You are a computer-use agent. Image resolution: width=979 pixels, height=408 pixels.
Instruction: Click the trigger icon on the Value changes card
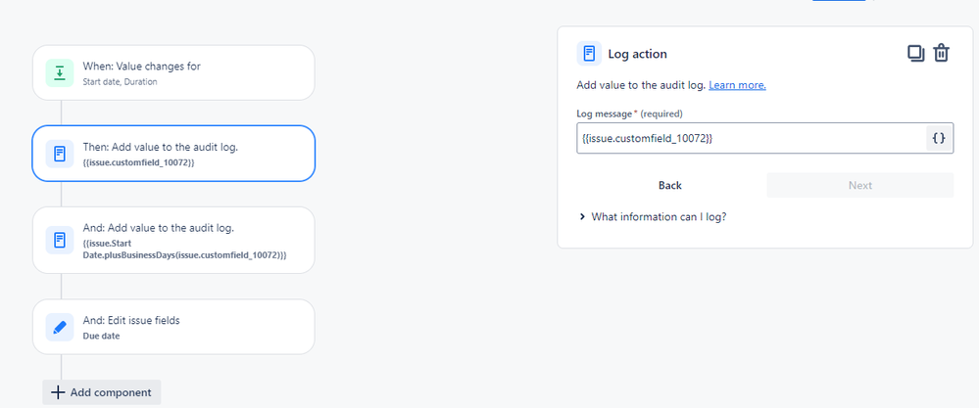[60, 72]
